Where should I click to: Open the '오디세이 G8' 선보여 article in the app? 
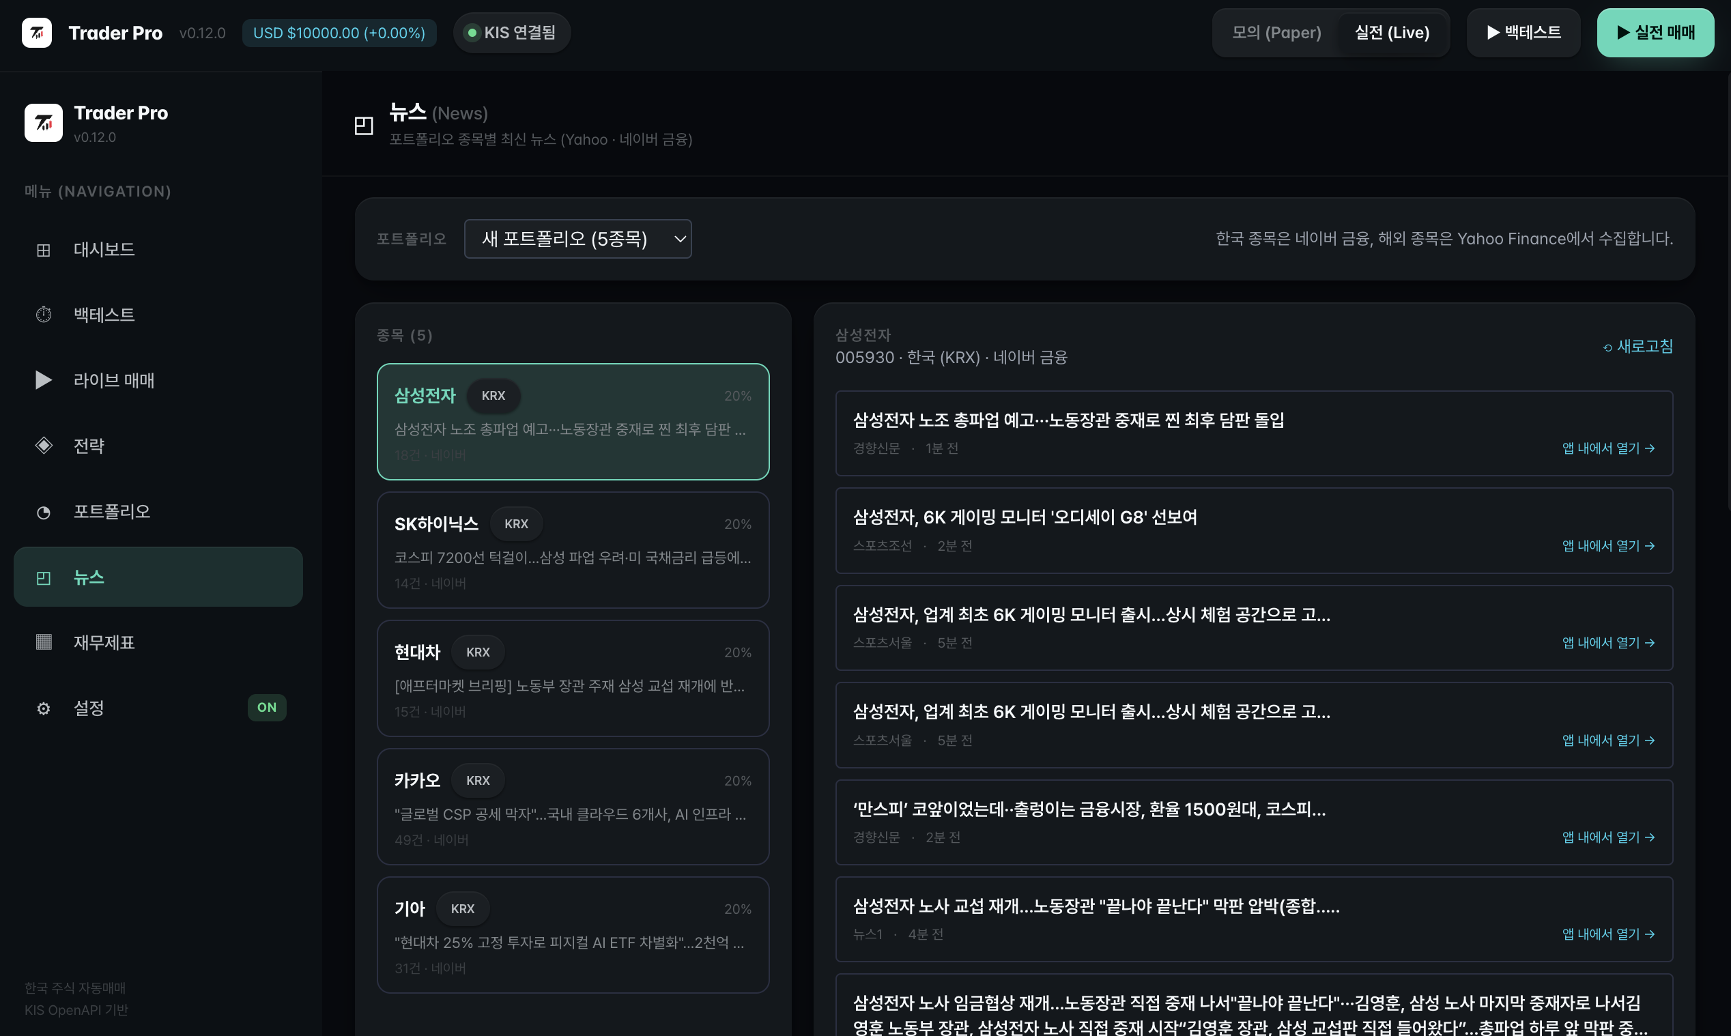pos(1608,546)
